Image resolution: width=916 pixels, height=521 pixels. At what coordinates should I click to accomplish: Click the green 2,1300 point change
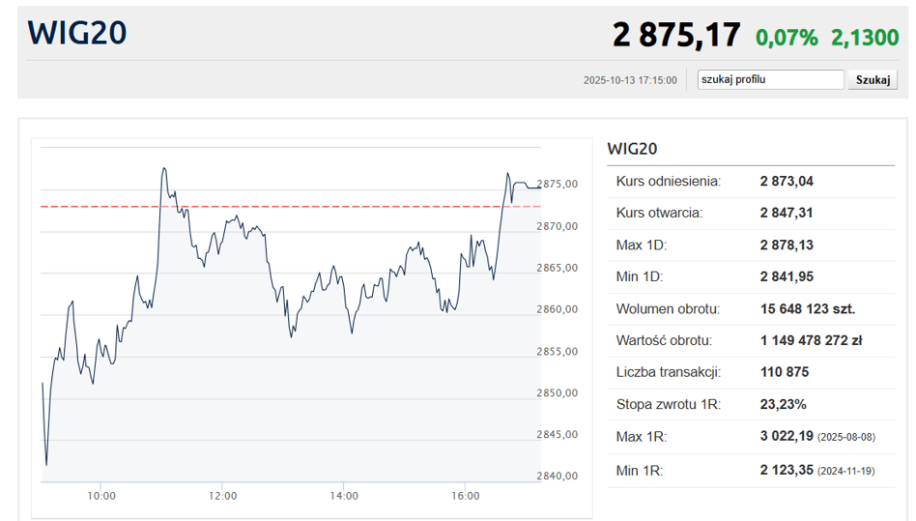[864, 38]
